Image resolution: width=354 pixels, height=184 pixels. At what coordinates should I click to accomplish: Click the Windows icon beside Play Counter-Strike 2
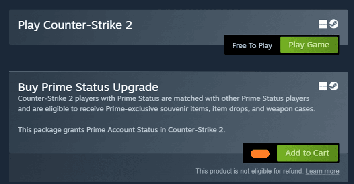click(323, 25)
